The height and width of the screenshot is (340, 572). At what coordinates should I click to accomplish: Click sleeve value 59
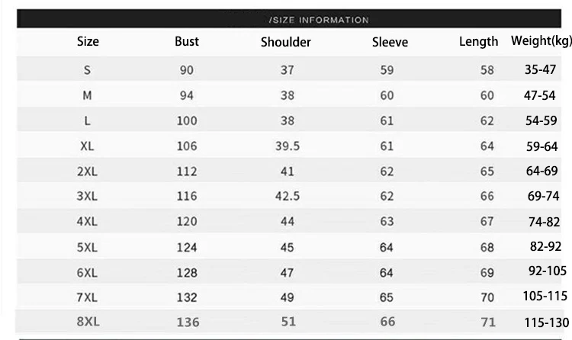387,70
